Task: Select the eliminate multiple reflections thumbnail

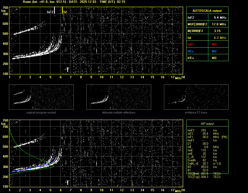Action: 119,97
